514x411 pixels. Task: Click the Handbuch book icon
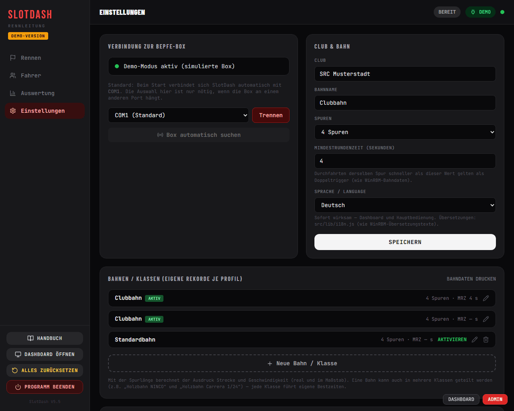pos(31,338)
